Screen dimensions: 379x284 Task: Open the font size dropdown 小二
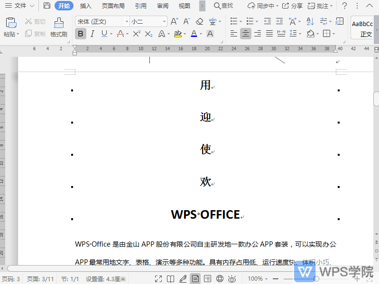coord(149,22)
